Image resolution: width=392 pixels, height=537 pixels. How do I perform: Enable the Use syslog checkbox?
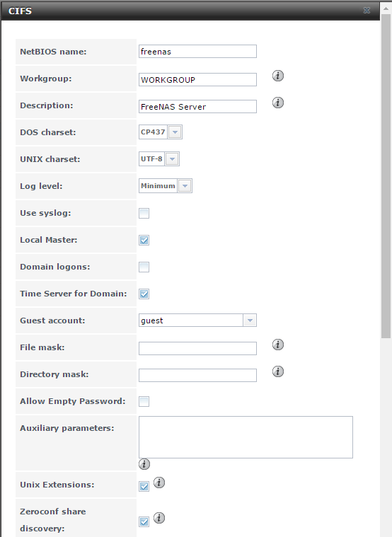(144, 213)
